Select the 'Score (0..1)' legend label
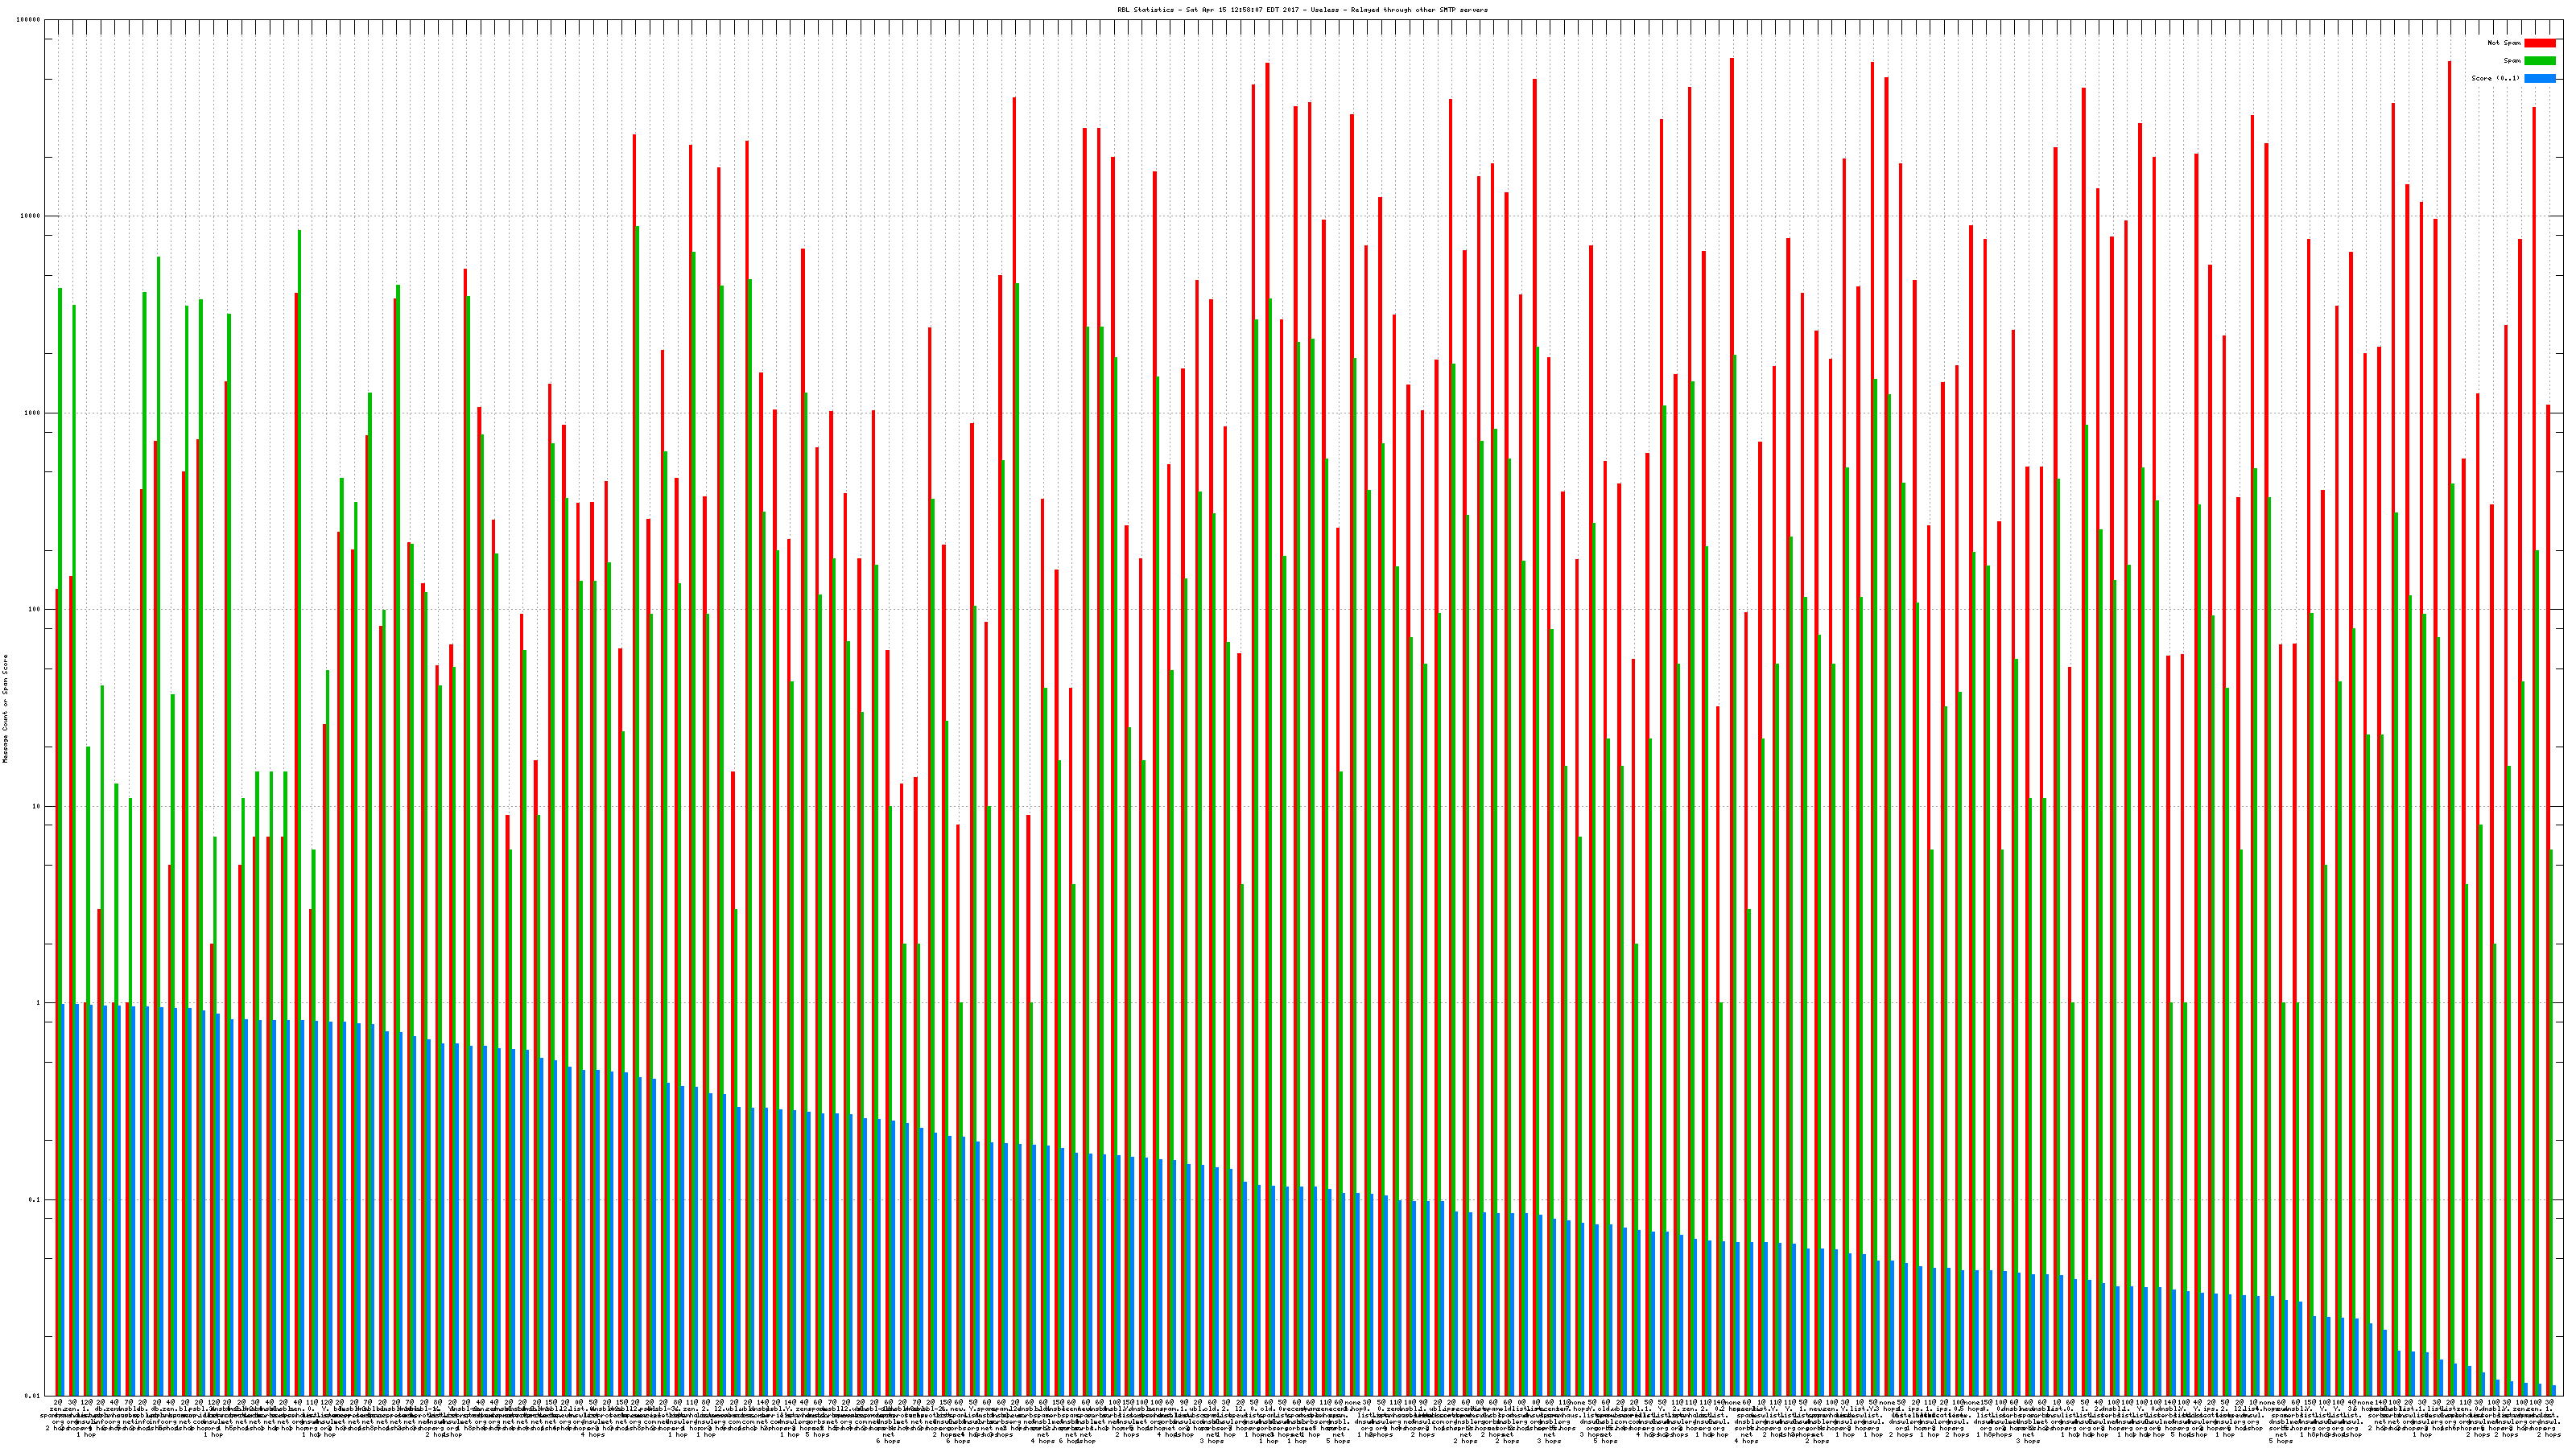 pyautogui.click(x=2495, y=78)
